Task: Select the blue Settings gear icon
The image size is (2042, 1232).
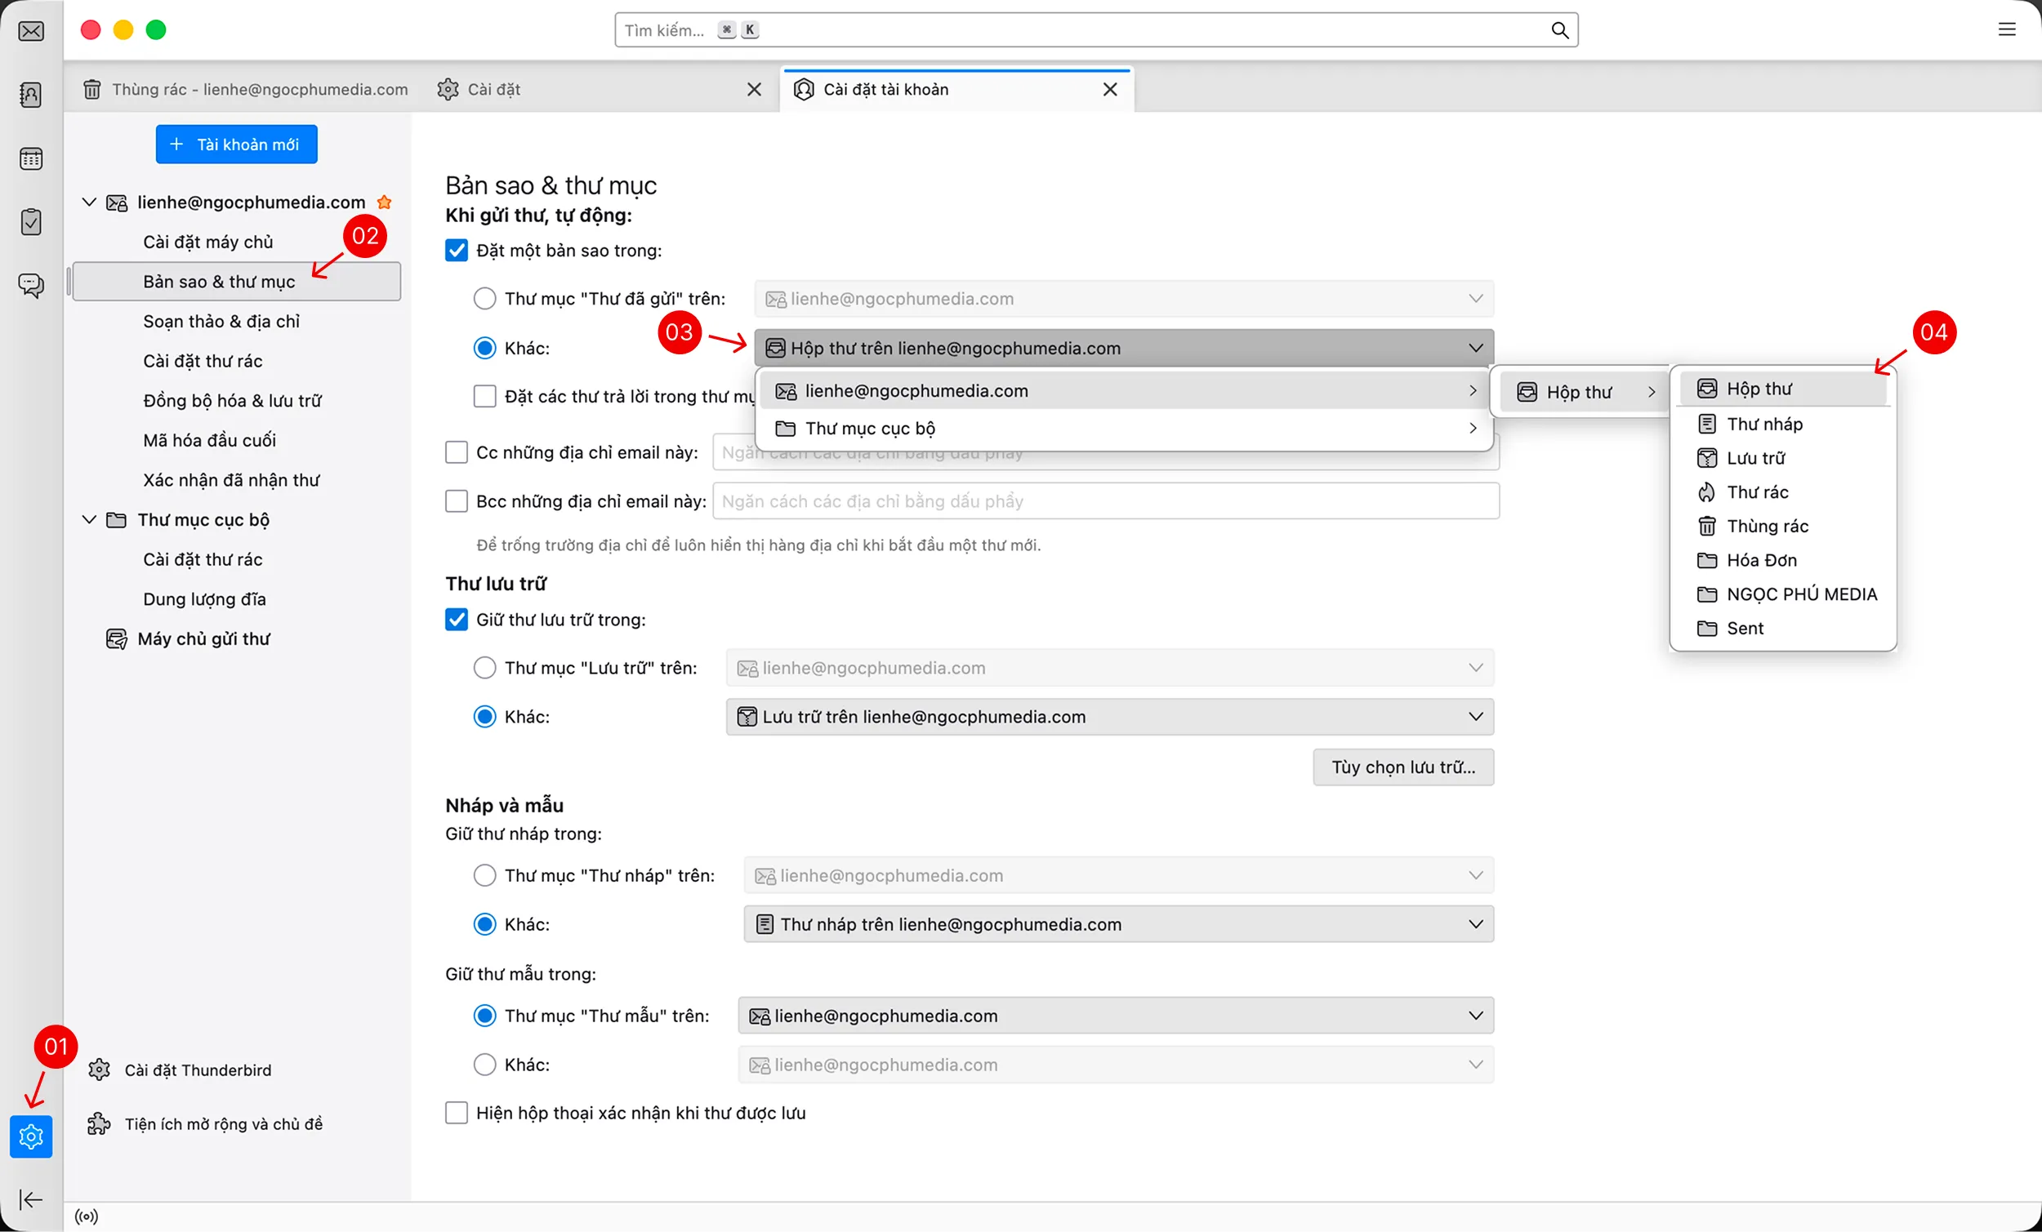Action: [x=31, y=1136]
